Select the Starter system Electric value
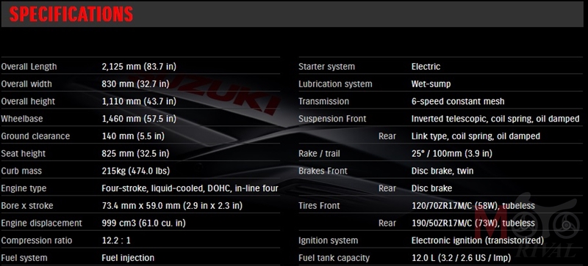 coord(426,67)
